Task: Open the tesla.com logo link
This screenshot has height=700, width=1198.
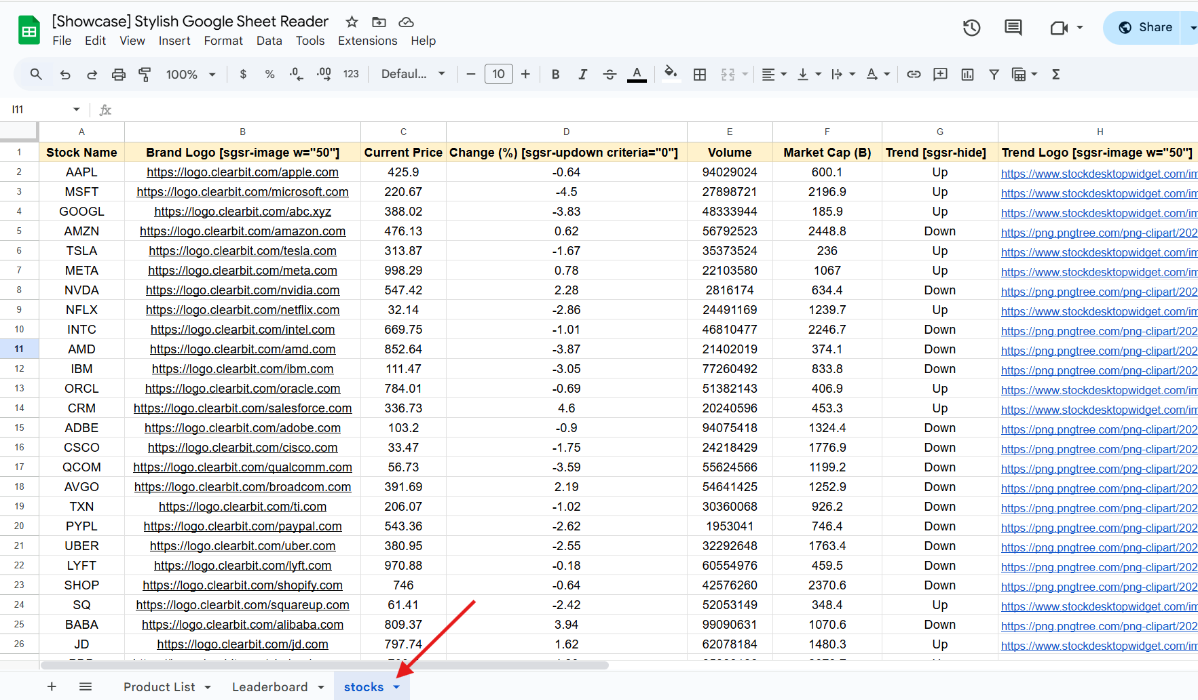Action: point(242,251)
